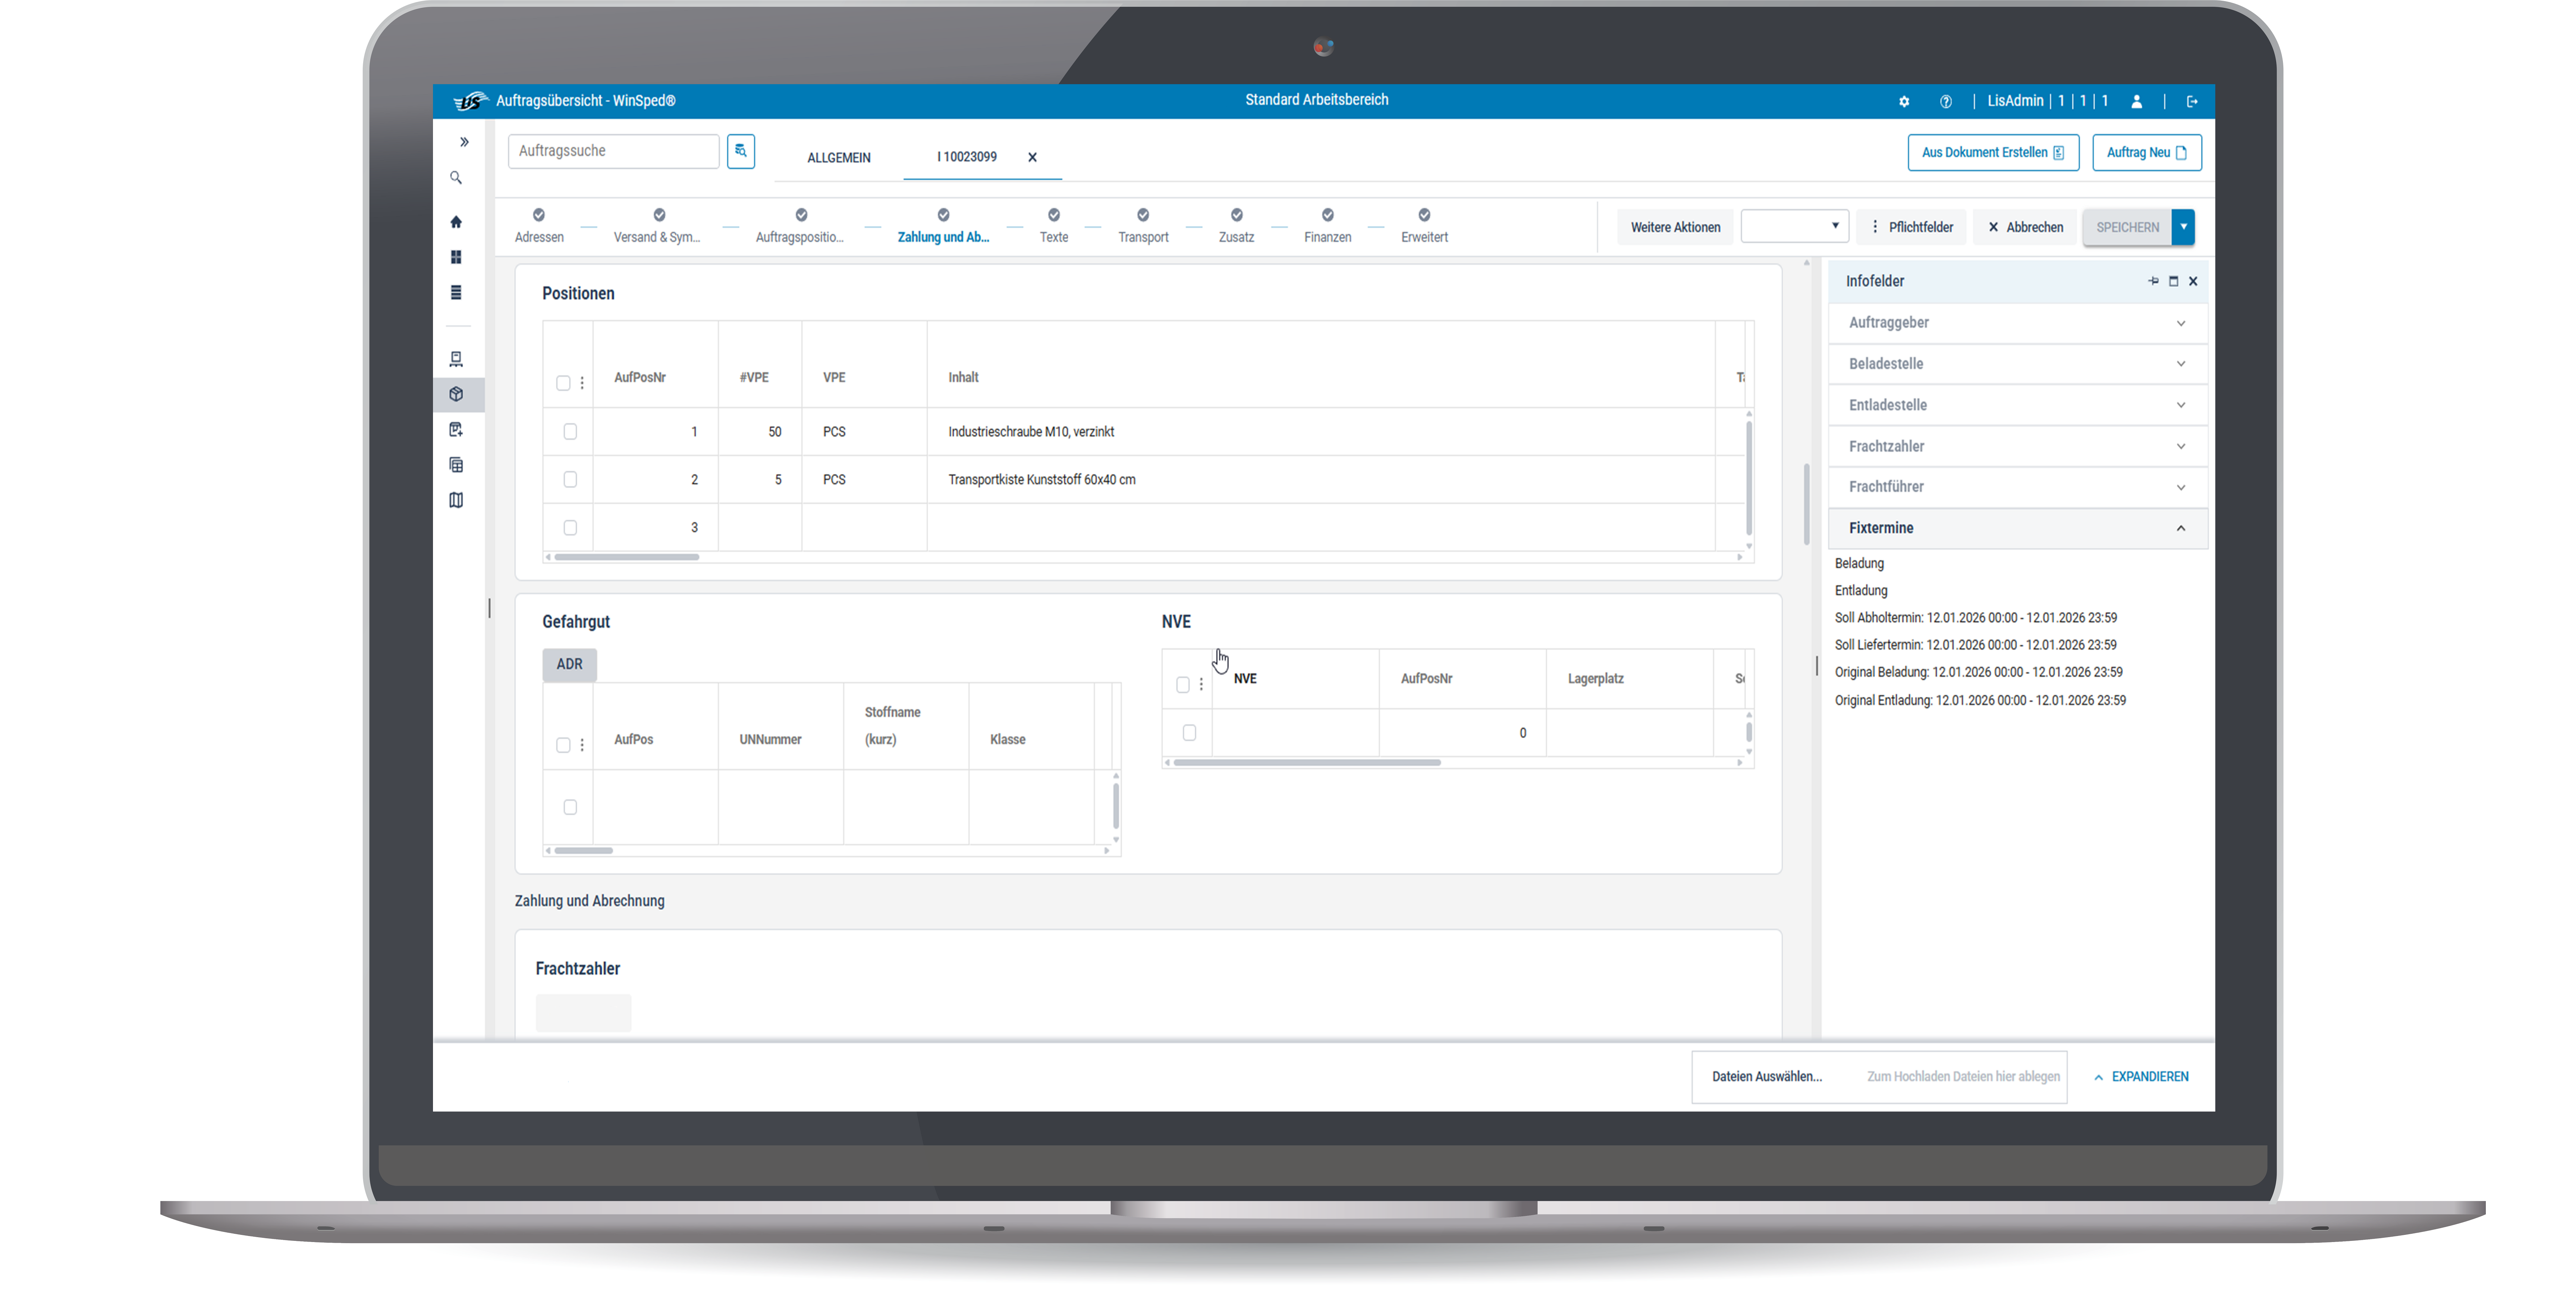Tick the checkbox in the NVE table row

1189,733
